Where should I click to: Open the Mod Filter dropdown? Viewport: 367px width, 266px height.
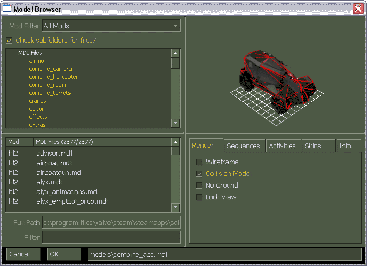[x=176, y=25]
